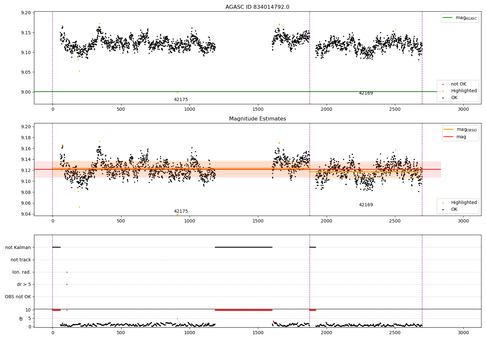The image size is (486, 340).
Task: Select the 42175 annotation in the top plot
Action: pyautogui.click(x=181, y=100)
